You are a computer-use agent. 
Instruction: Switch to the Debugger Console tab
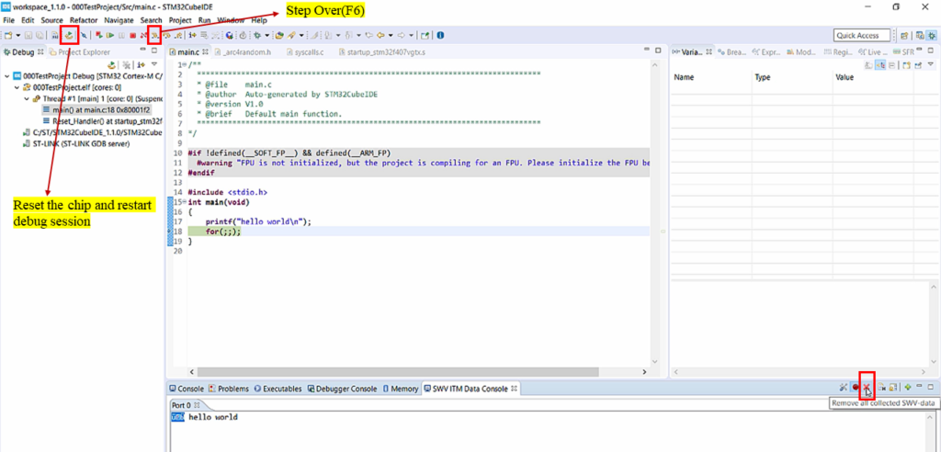pyautogui.click(x=342, y=389)
